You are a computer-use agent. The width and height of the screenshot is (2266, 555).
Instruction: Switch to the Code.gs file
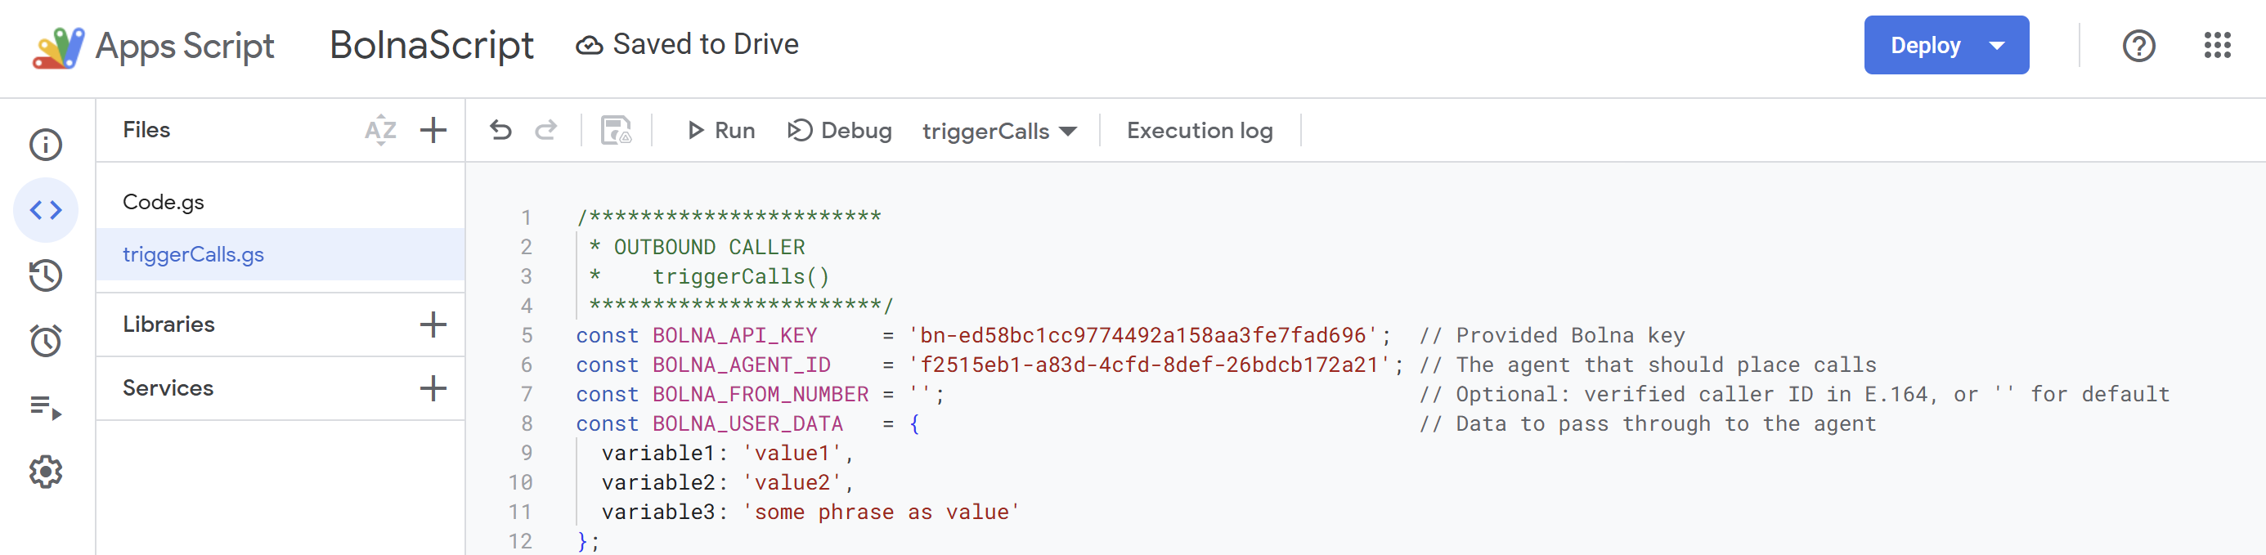pyautogui.click(x=163, y=200)
